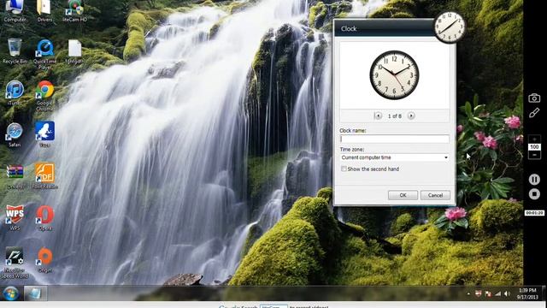This screenshot has width=547, height=308.
Task: Click the signal strength tray icon
Action: click(497, 294)
